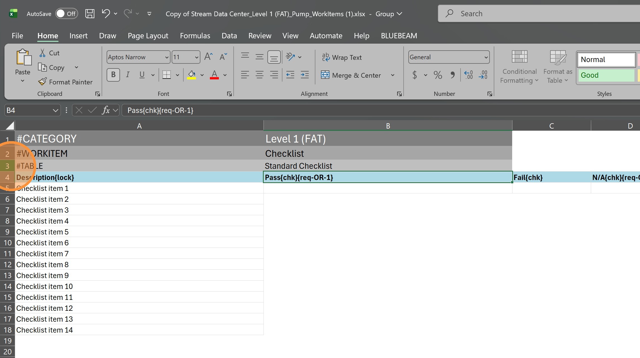Toggle Bold formatting
Viewport: 640px width, 358px height.
click(x=113, y=75)
